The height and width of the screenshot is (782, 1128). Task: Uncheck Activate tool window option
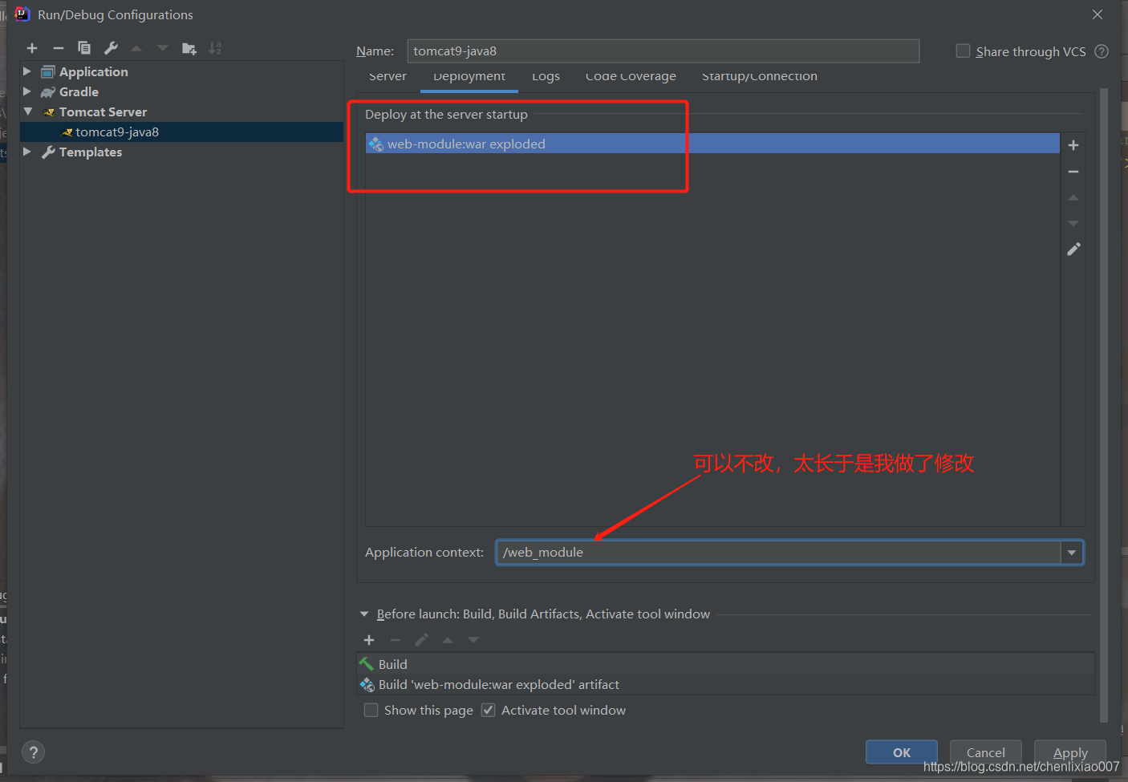click(x=488, y=710)
